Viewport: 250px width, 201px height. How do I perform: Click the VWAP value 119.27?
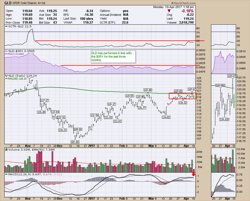coord(88,23)
